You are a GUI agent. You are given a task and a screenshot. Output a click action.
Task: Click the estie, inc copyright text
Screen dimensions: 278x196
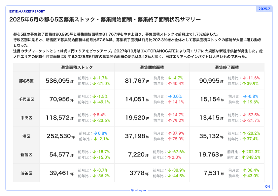coord(139,190)
